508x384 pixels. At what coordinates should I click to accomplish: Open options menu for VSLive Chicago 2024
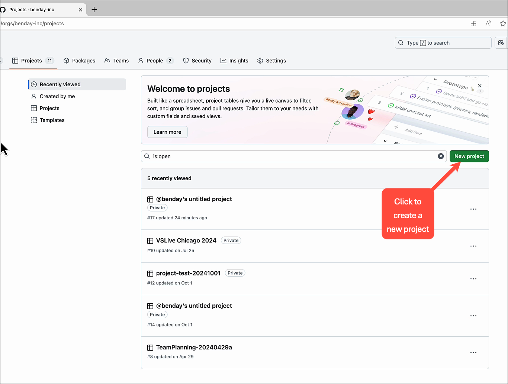tap(473, 246)
